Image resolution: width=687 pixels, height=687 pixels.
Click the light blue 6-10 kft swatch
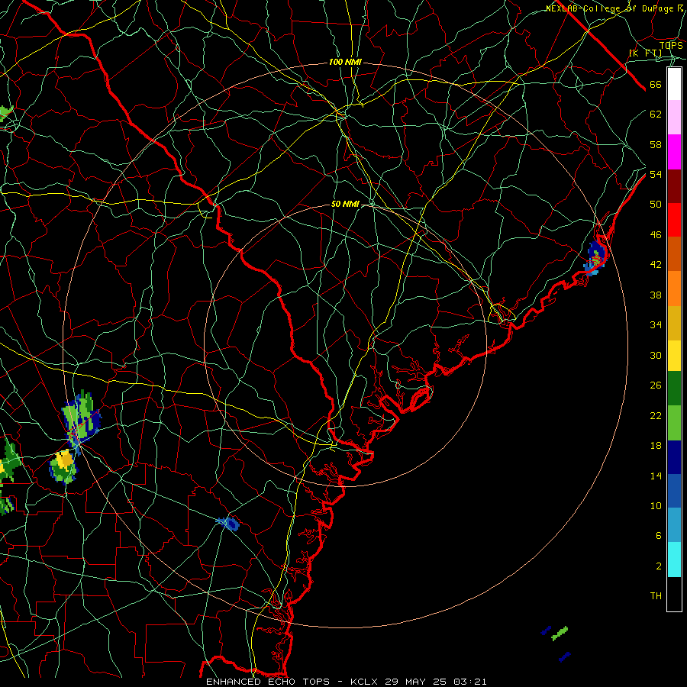[674, 525]
